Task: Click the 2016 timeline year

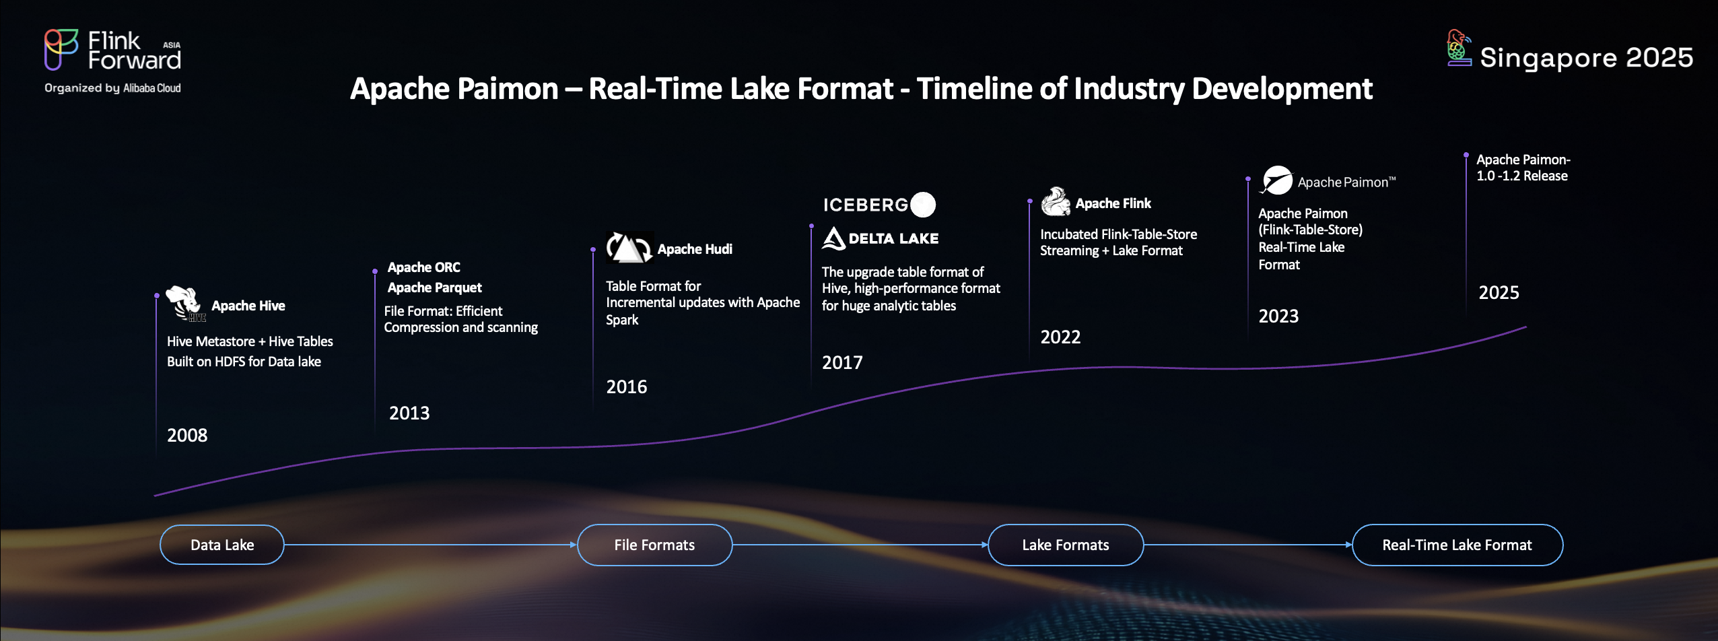Action: tap(627, 387)
